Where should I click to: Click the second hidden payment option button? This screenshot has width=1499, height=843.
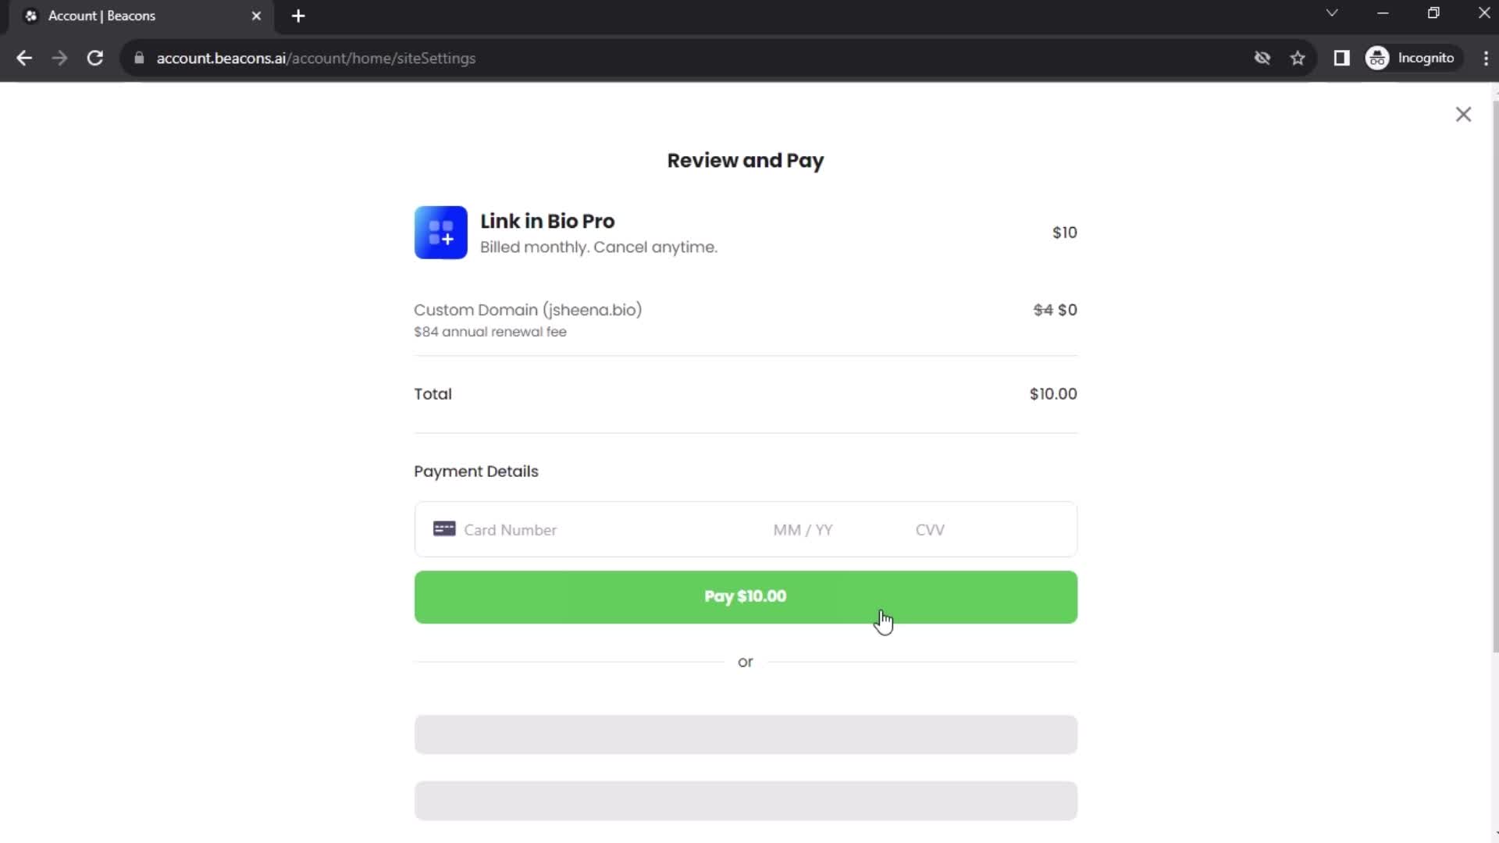point(746,800)
